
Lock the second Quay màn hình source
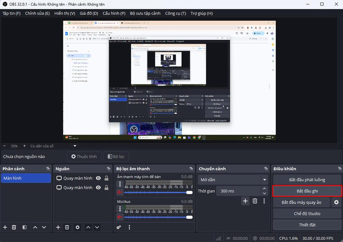click(x=106, y=188)
